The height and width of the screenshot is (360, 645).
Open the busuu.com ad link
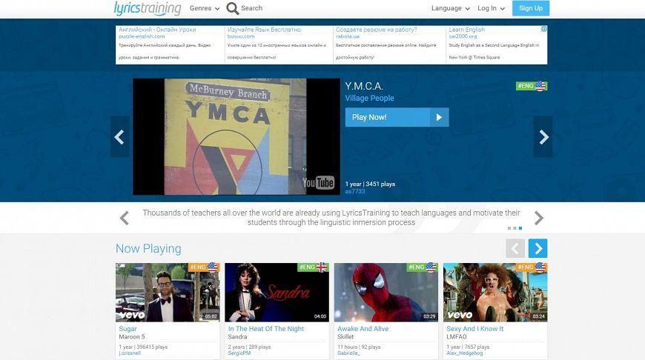tap(241, 36)
